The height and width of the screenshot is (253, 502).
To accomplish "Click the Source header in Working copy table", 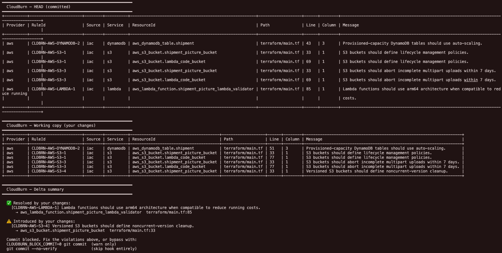I will pos(93,139).
